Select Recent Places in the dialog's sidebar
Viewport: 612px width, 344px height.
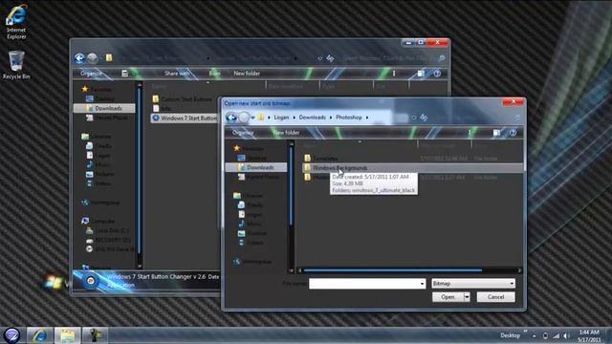tap(258, 177)
